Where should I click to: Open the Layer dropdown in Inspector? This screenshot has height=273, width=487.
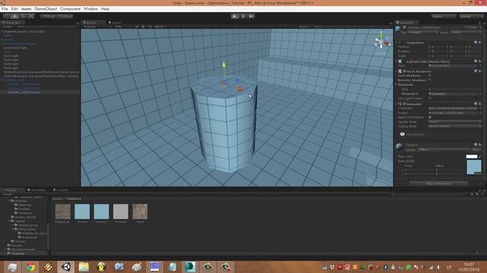click(x=466, y=32)
